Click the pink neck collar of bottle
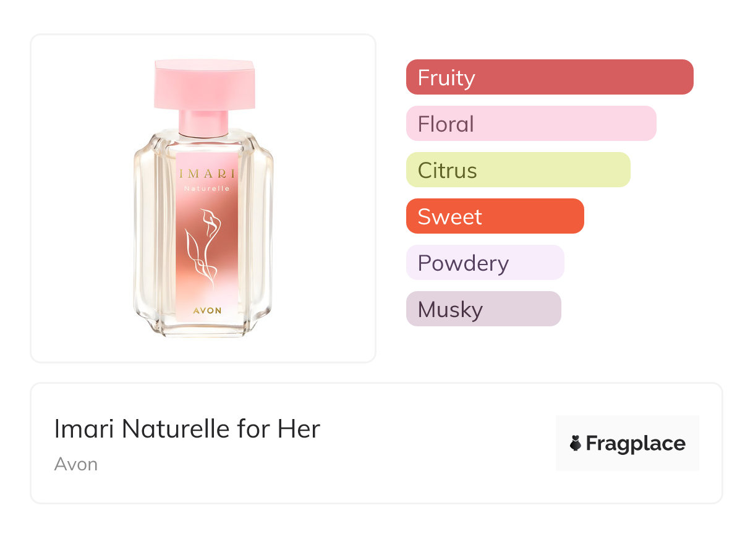Viewport: 753px width, 534px height. (204, 122)
